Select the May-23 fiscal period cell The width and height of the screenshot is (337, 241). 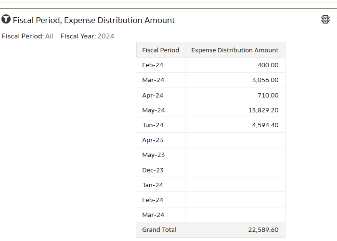click(x=160, y=155)
